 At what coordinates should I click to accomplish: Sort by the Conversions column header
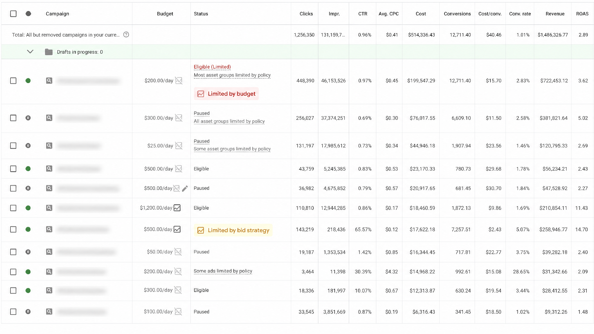[457, 14]
